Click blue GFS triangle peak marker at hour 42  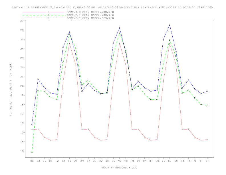pos(120,28)
